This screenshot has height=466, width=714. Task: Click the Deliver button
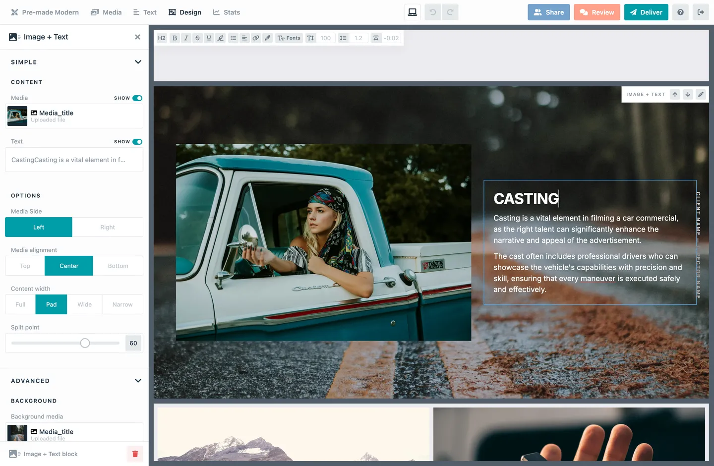[x=646, y=12]
